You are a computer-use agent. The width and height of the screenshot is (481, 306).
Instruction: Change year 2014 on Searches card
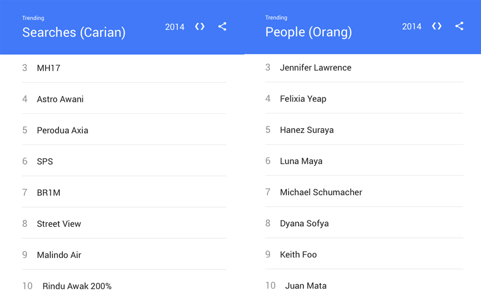175,27
